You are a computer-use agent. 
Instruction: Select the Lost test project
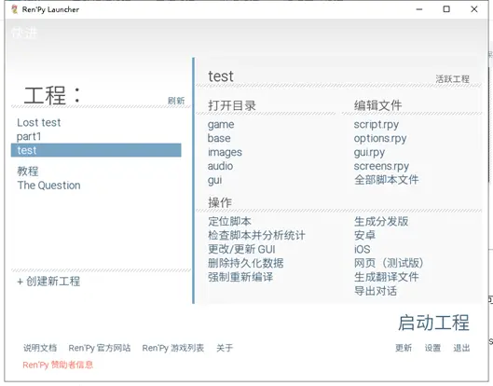[38, 122]
